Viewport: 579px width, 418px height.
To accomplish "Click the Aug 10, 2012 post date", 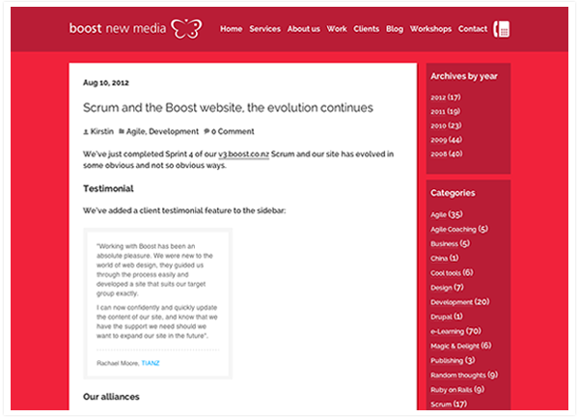I will point(106,82).
